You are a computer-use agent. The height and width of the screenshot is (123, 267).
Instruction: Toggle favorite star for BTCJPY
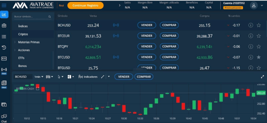[259, 46]
